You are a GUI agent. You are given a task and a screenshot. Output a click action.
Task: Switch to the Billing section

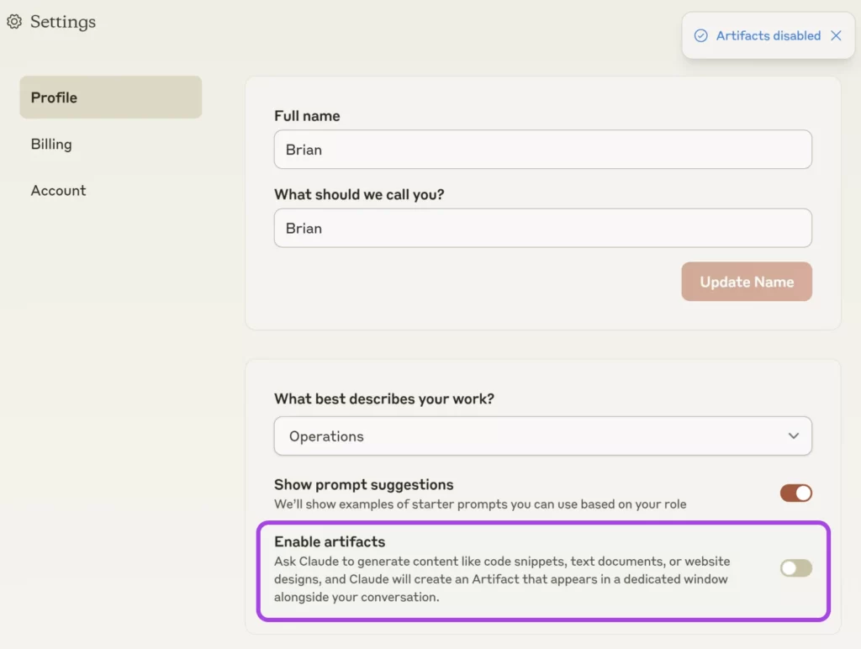pos(51,144)
